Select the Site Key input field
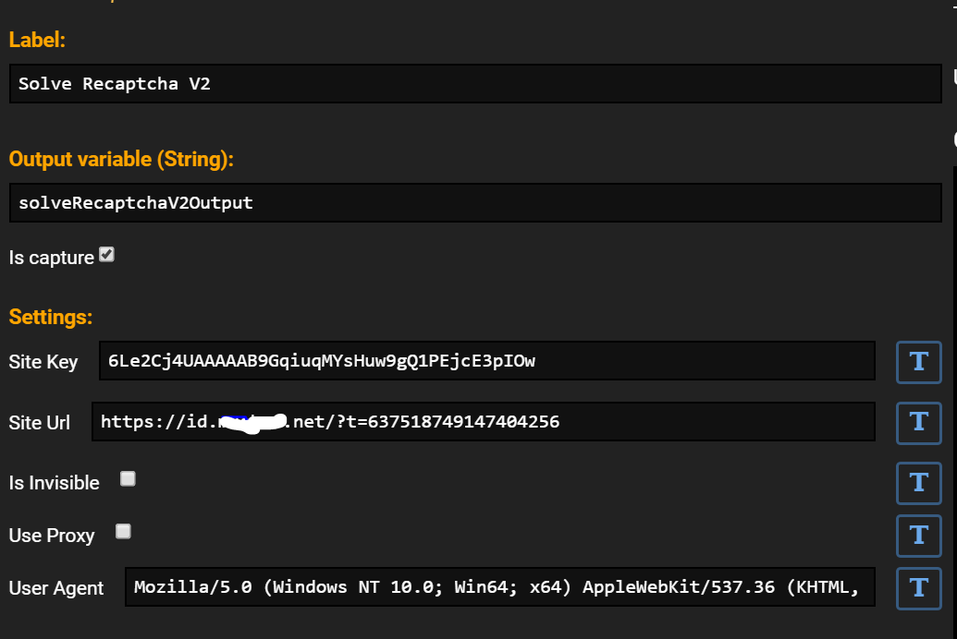 click(x=487, y=361)
